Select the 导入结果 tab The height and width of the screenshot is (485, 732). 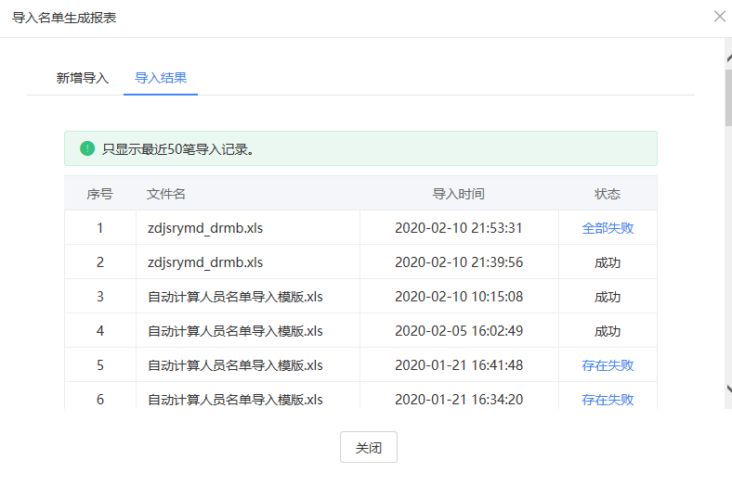(161, 78)
